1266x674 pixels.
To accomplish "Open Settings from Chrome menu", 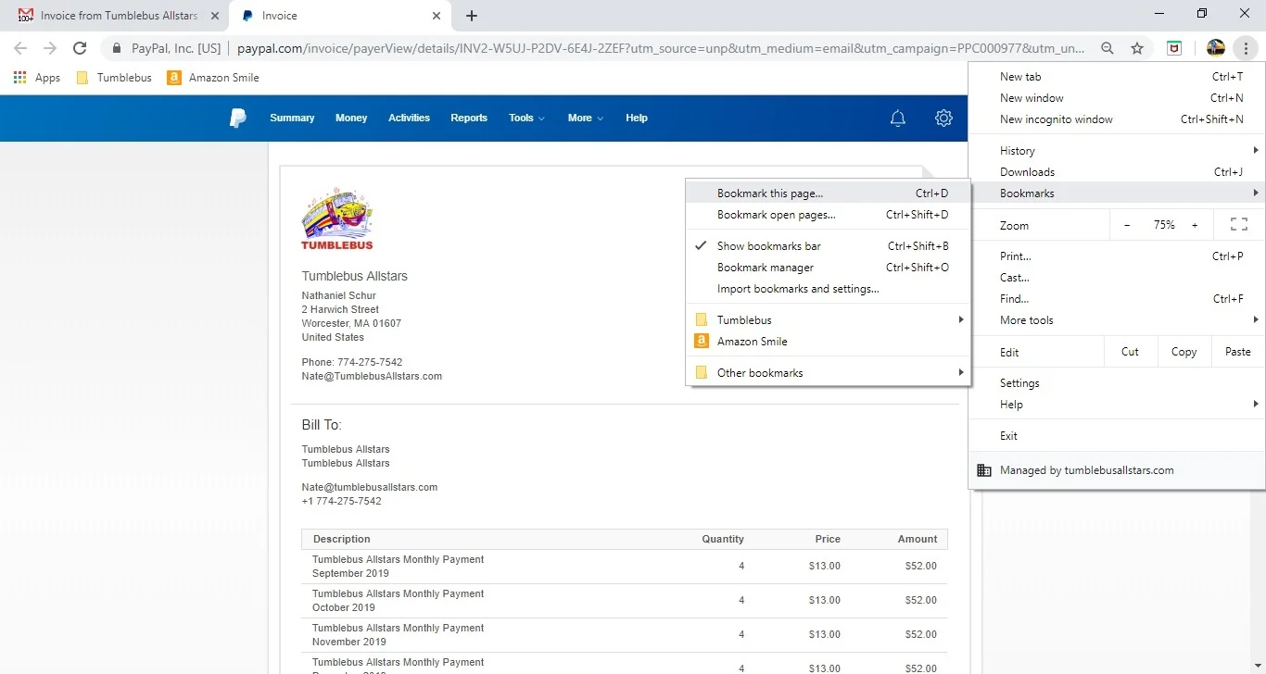I will click(1117, 383).
